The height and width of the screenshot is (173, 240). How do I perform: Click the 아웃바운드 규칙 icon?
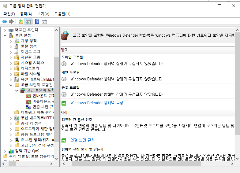28,101
